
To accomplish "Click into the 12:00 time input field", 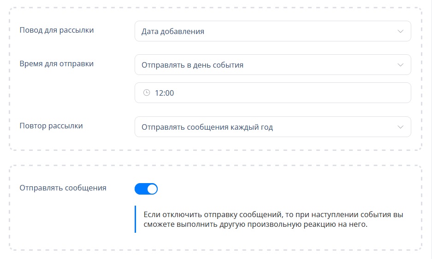I will point(273,92).
